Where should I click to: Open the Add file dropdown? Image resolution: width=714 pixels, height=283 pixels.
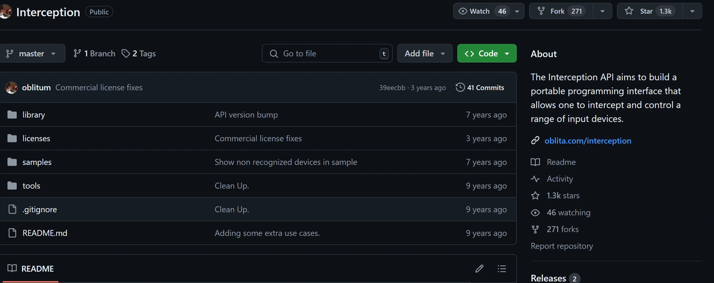(425, 53)
